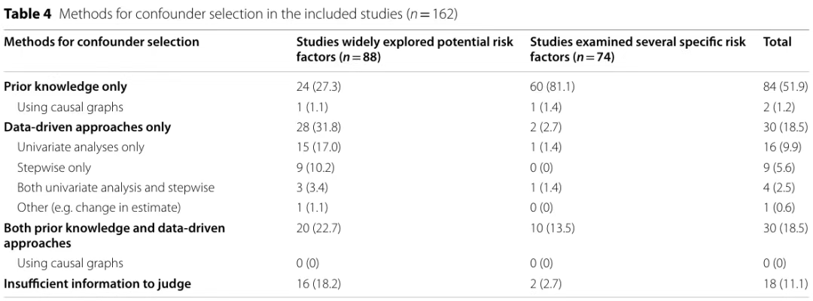
Task: Click the 'Prior knowledge only' row label
Action: click(x=65, y=86)
